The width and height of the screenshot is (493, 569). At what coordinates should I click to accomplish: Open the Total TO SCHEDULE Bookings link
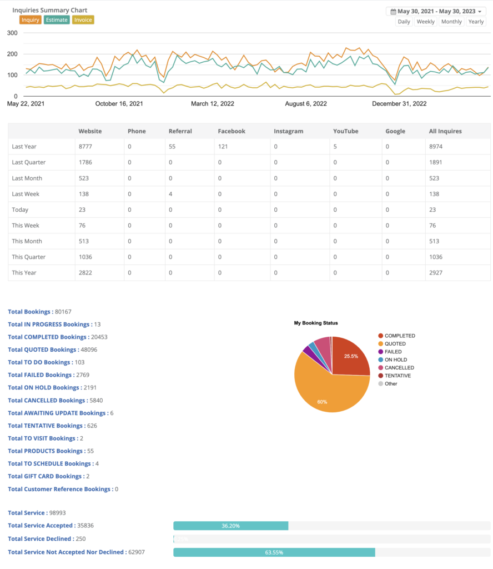tap(49, 464)
